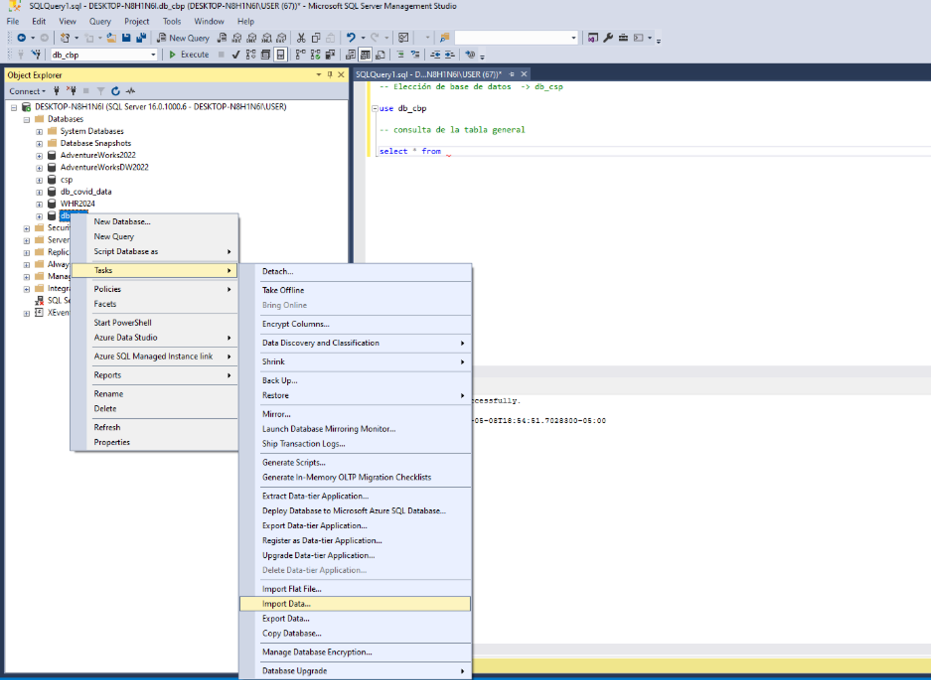
Task: Expand the db_covid_data database node
Action: (x=39, y=192)
